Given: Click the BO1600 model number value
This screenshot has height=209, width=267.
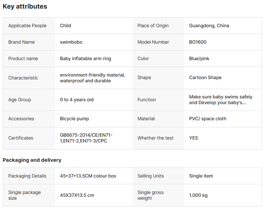Looking at the screenshot, I should click(x=198, y=42).
